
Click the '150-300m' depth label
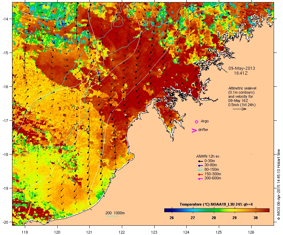coord(213,174)
